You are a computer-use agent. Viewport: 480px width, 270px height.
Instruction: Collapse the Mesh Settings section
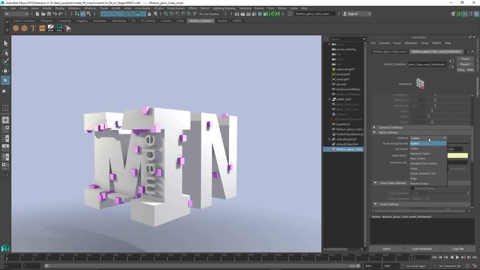374,132
